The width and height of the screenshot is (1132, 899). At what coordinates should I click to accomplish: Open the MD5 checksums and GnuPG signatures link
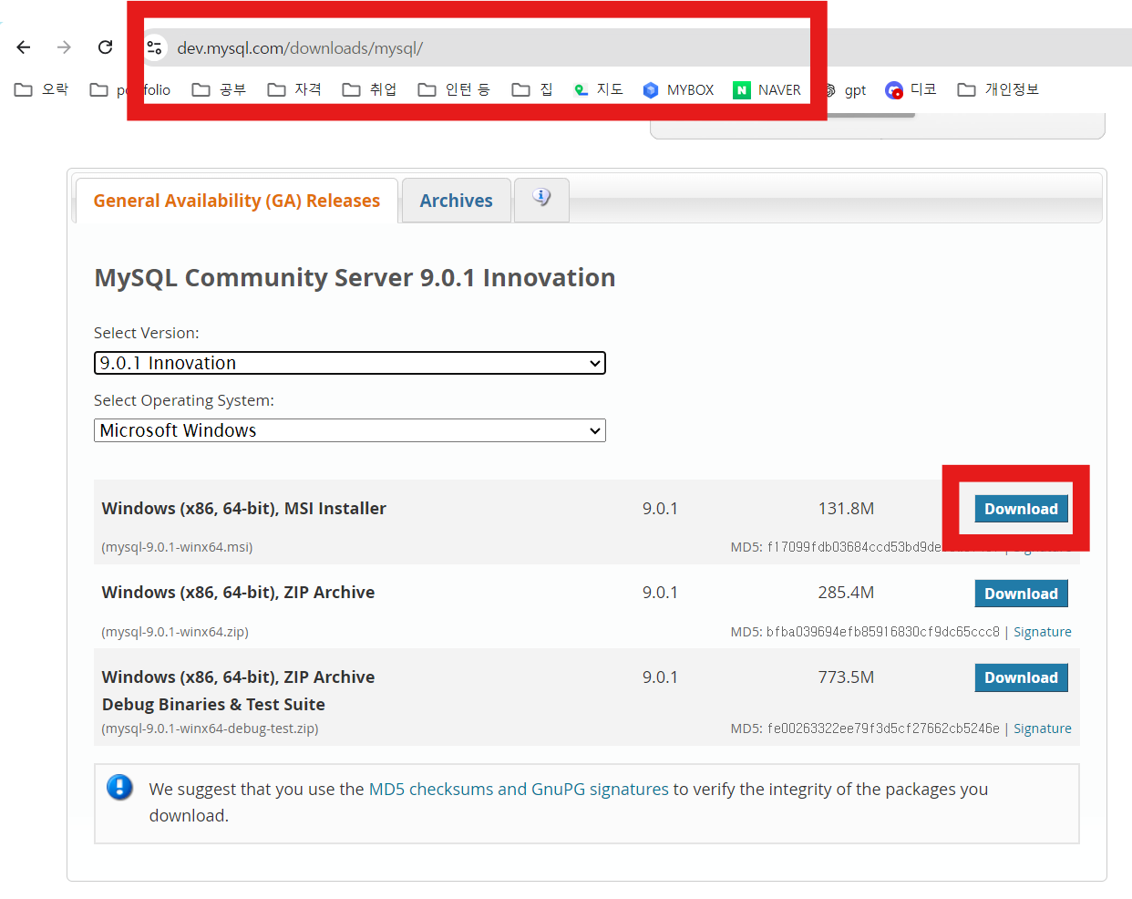pos(519,789)
